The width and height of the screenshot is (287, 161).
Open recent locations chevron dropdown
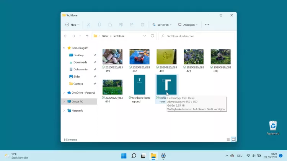[x=80, y=36]
